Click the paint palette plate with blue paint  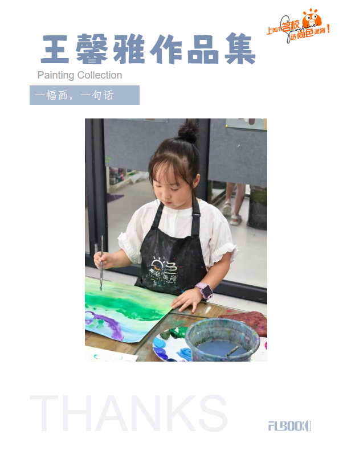click(172, 346)
